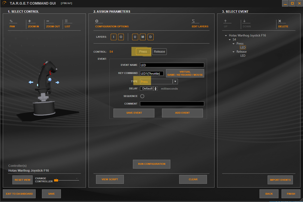Collapse the S4 tree node

(x=230, y=40)
